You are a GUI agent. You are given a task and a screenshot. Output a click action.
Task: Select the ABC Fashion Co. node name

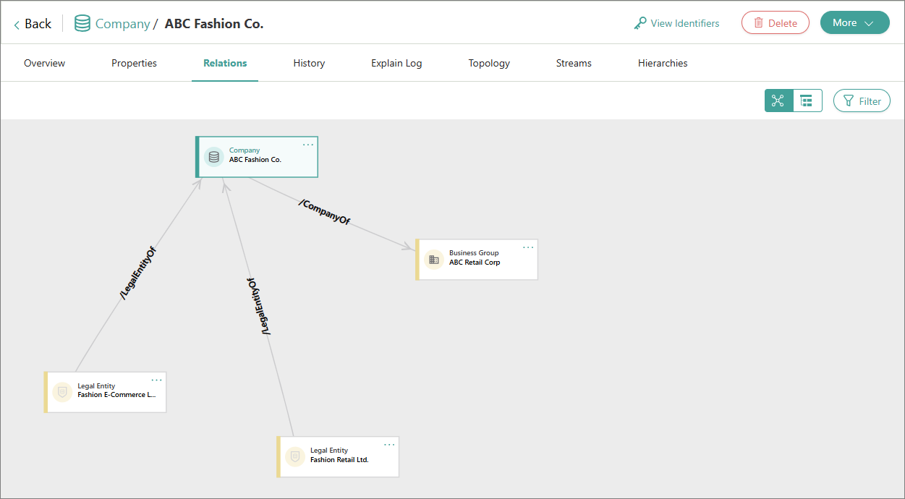(255, 160)
